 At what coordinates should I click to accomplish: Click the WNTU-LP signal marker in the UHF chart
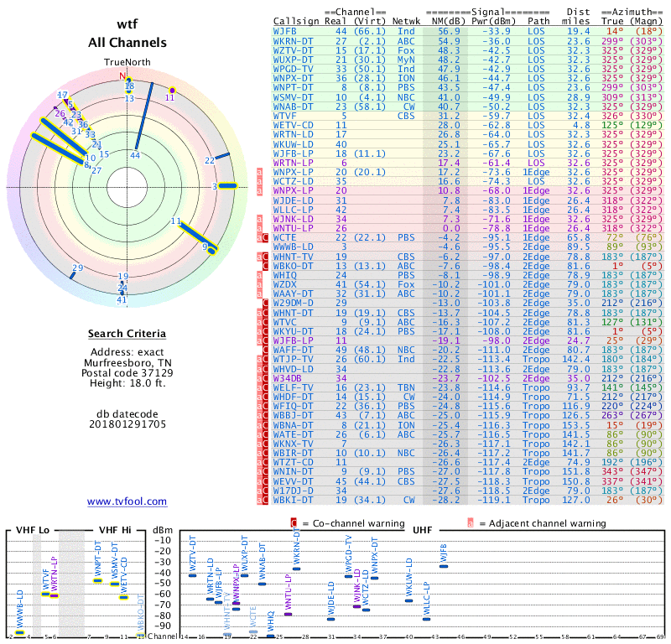(x=288, y=614)
